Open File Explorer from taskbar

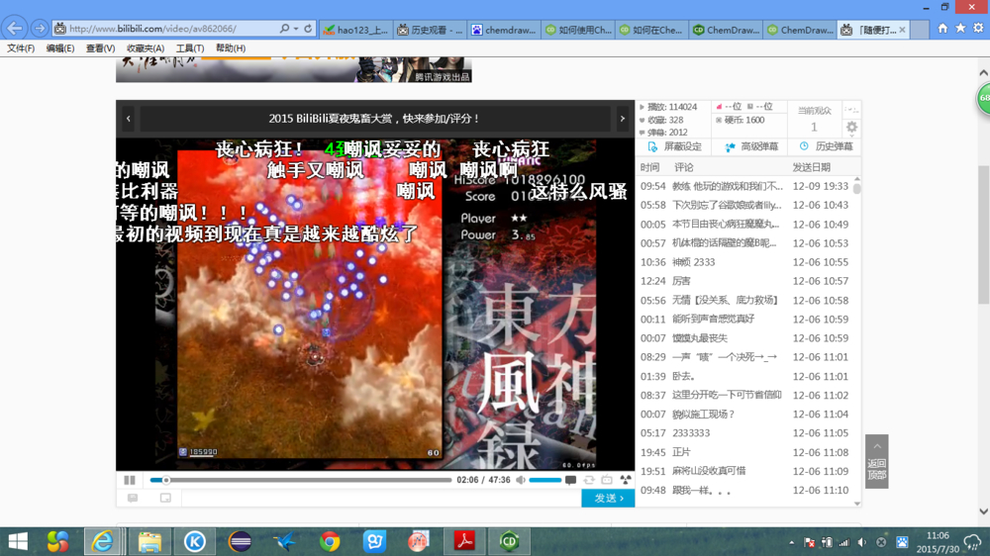(x=149, y=541)
